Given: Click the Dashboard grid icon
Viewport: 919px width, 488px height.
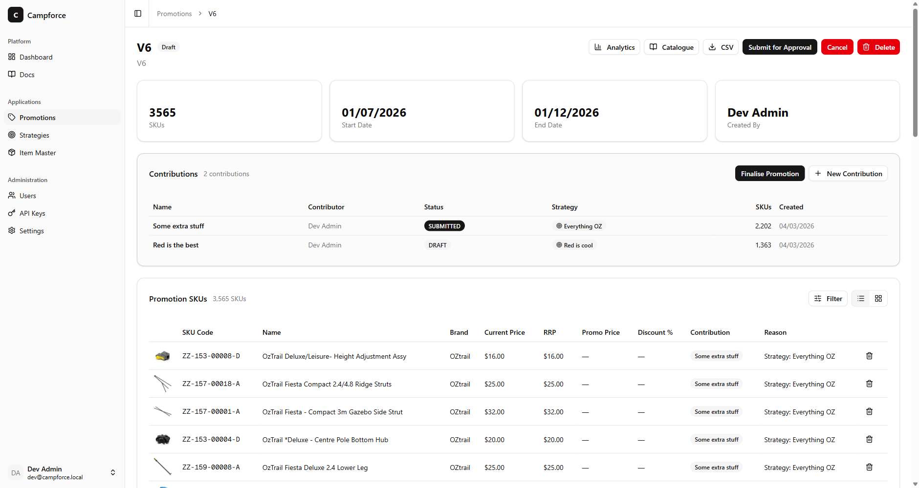Looking at the screenshot, I should (x=12, y=57).
